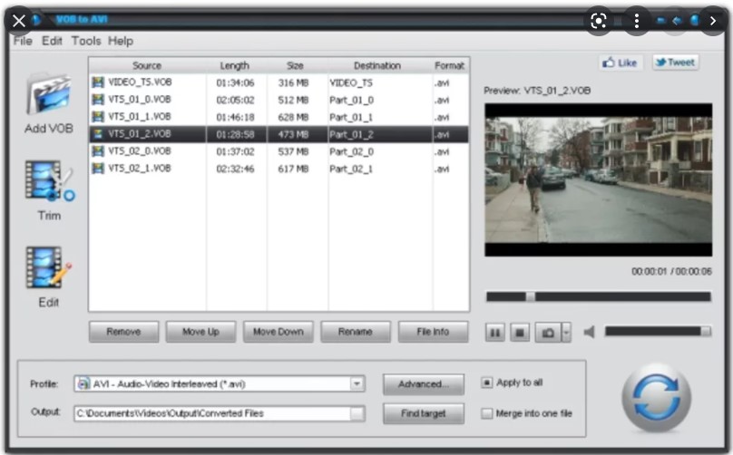The height and width of the screenshot is (455, 733).
Task: Click the Like button
Action: point(621,63)
